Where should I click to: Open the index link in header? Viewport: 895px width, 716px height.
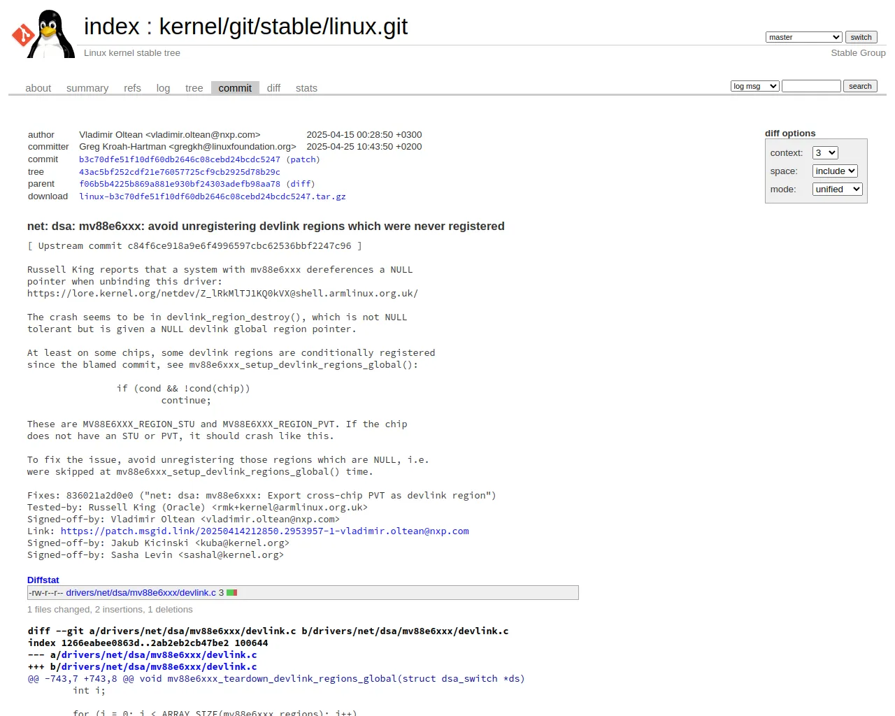click(112, 27)
